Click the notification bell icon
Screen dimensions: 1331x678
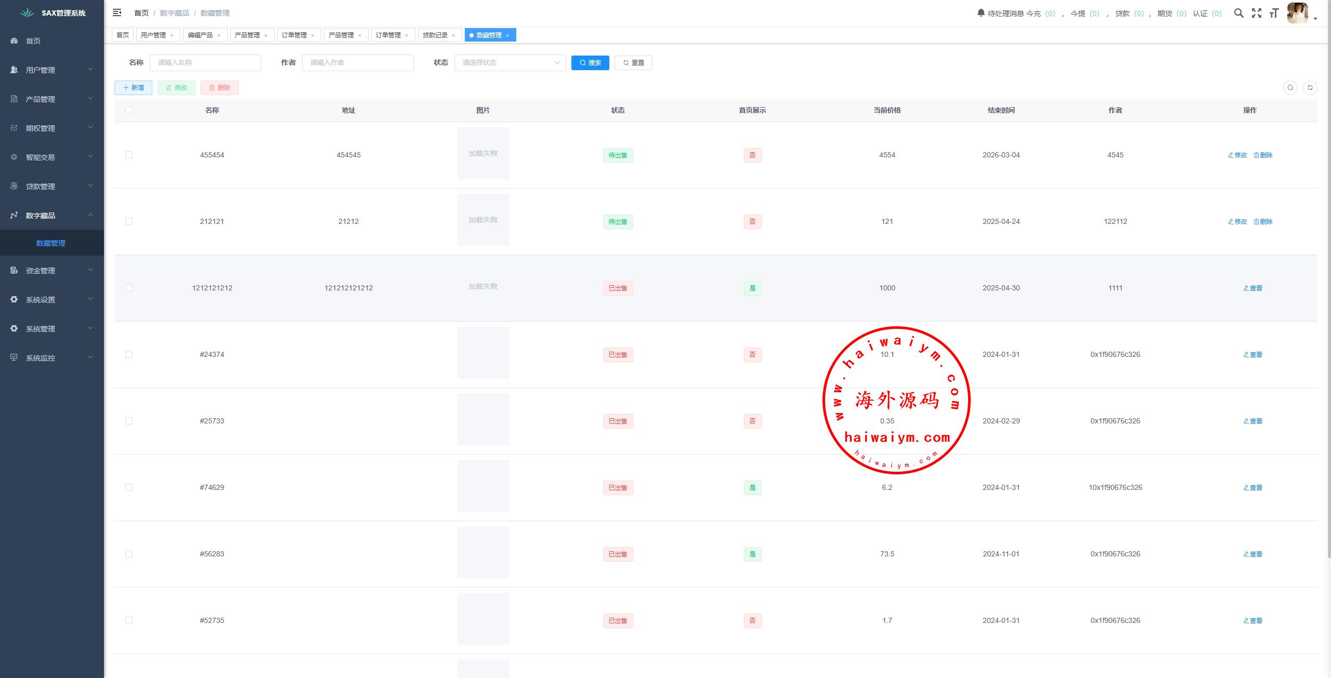pyautogui.click(x=981, y=13)
